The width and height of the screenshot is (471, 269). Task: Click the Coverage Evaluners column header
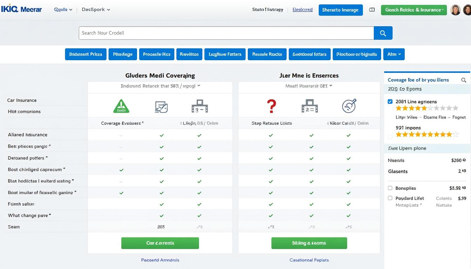pos(122,123)
